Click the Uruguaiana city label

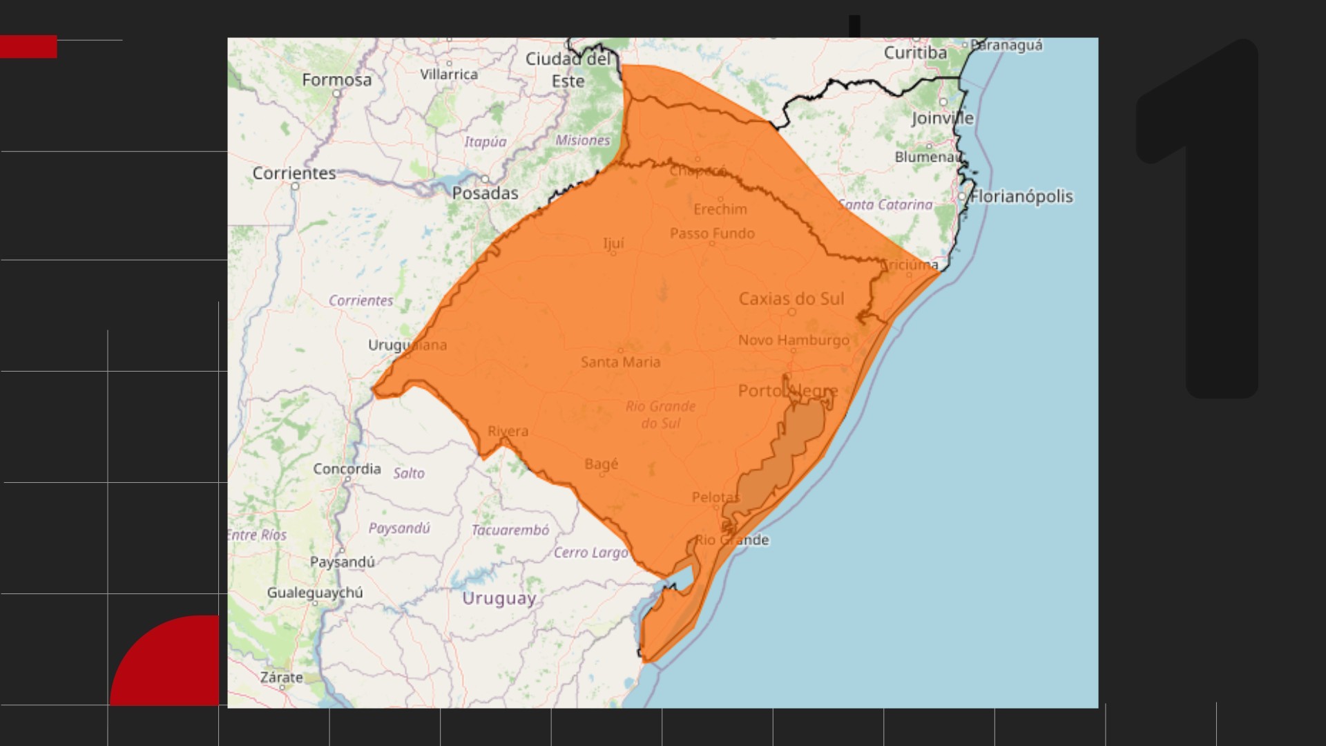tap(407, 345)
